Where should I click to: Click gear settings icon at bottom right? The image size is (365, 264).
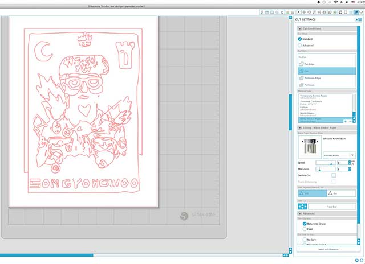coord(357,261)
